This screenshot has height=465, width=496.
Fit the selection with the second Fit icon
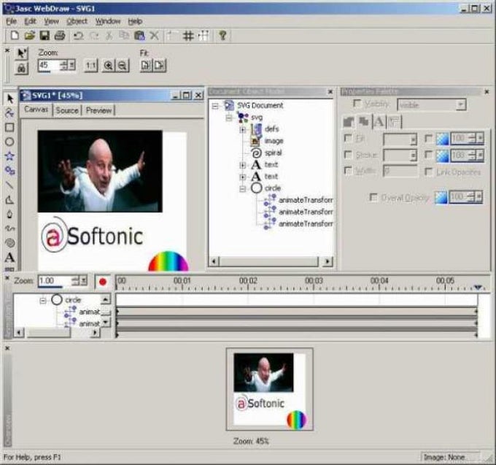(160, 66)
